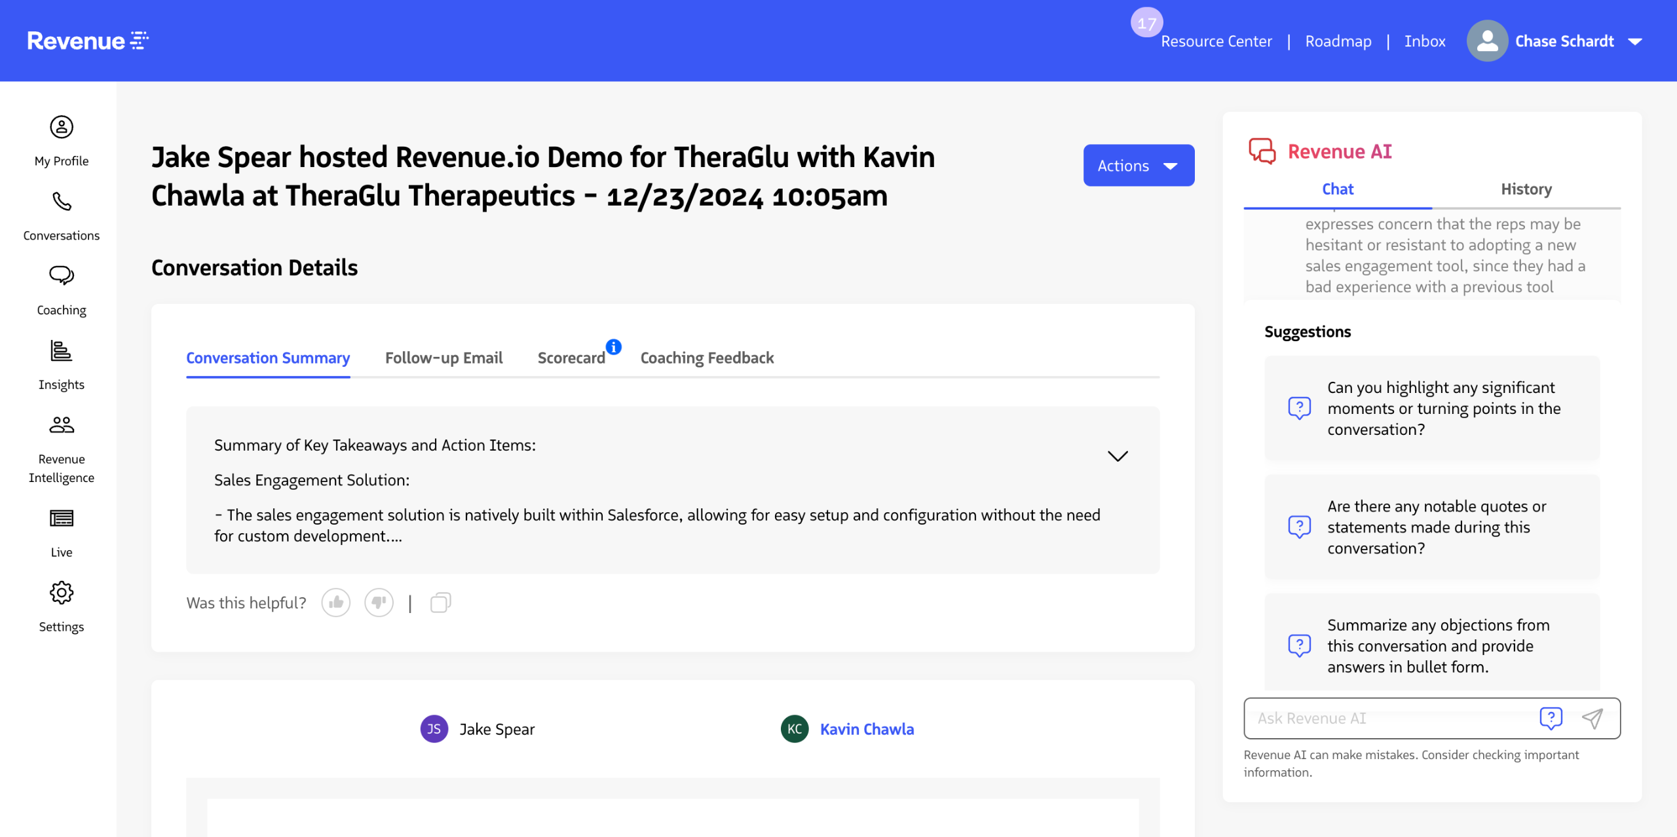This screenshot has width=1677, height=837.
Task: Open the Insights chart icon
Action: tap(62, 350)
